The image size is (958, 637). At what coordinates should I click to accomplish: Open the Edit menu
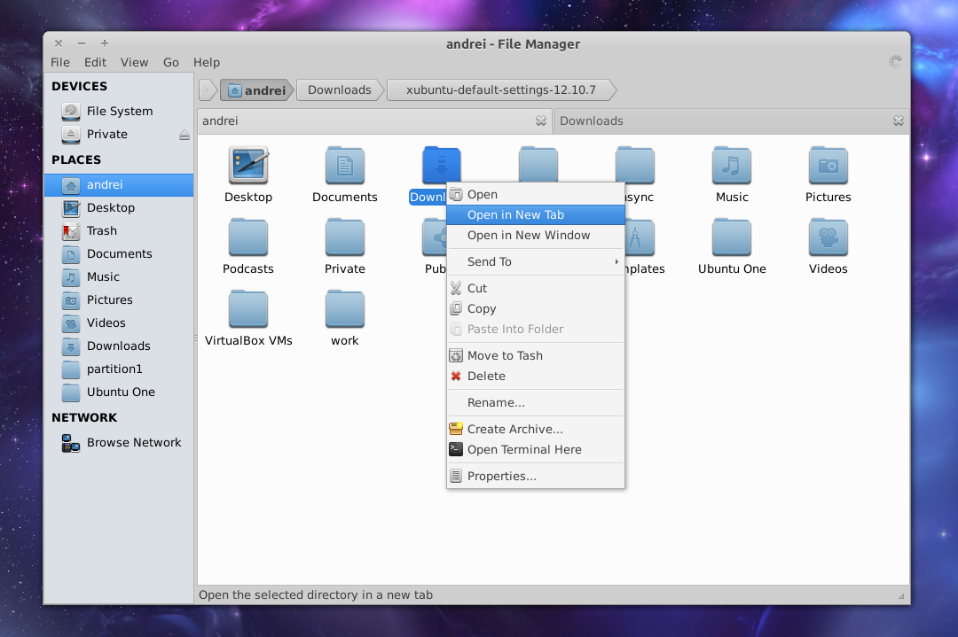point(95,62)
